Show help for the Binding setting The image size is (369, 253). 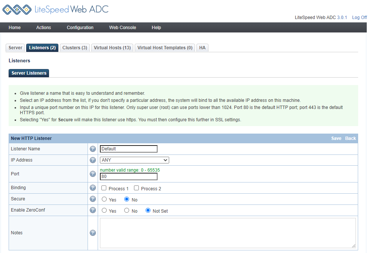[93, 188]
